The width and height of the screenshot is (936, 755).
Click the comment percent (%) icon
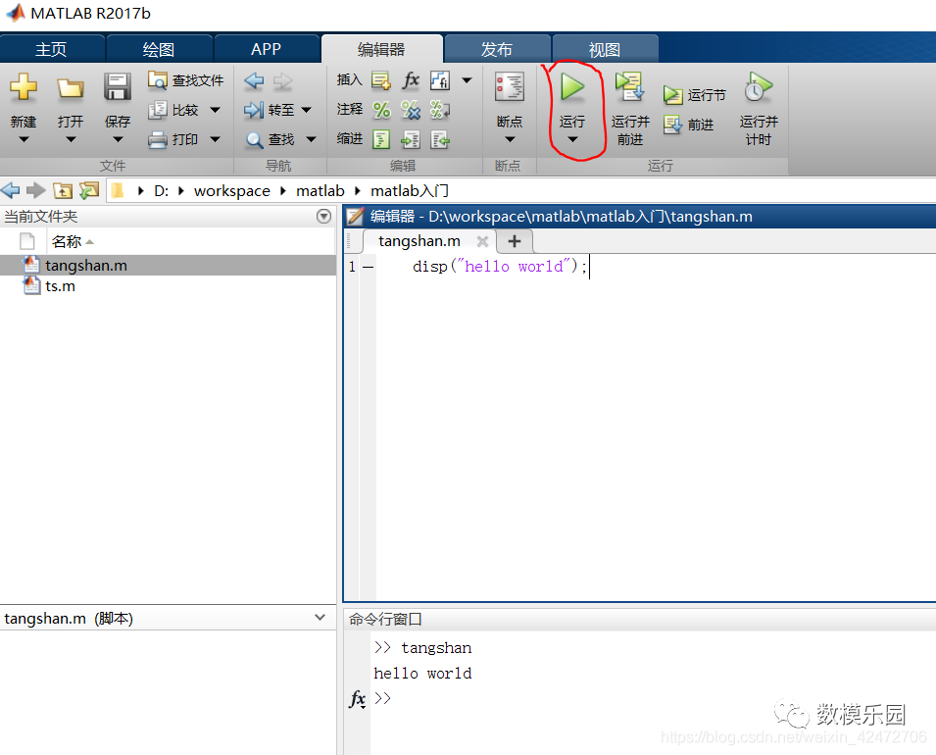click(381, 109)
